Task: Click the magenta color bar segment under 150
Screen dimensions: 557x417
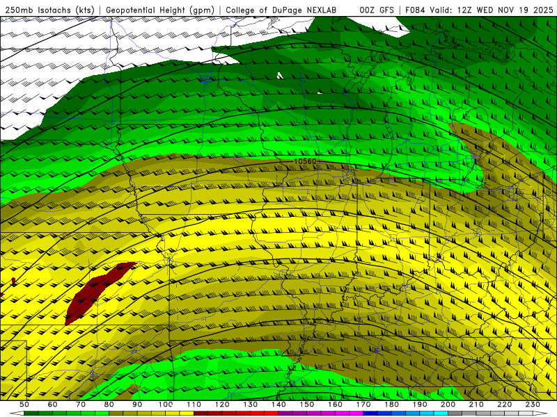Action: [314, 414]
